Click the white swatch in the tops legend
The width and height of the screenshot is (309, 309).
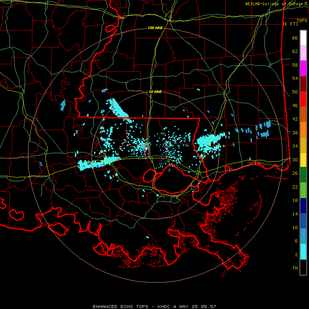coord(303,38)
